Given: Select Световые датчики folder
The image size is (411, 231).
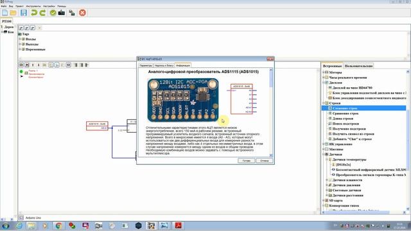Looking at the screenshot, I should 347,190.
